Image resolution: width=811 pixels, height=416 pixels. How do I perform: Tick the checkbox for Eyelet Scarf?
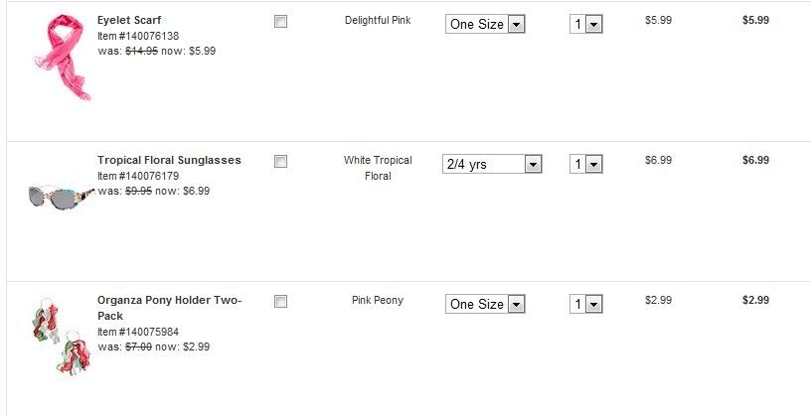click(280, 22)
